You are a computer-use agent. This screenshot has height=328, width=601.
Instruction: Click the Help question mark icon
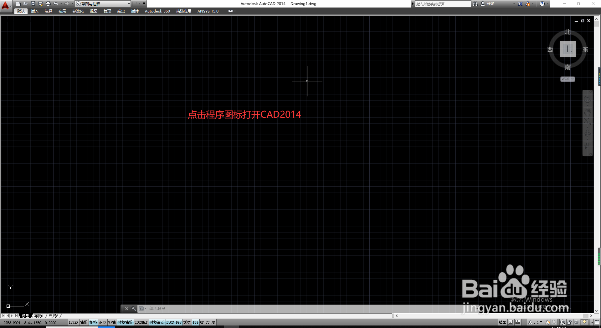(x=542, y=4)
